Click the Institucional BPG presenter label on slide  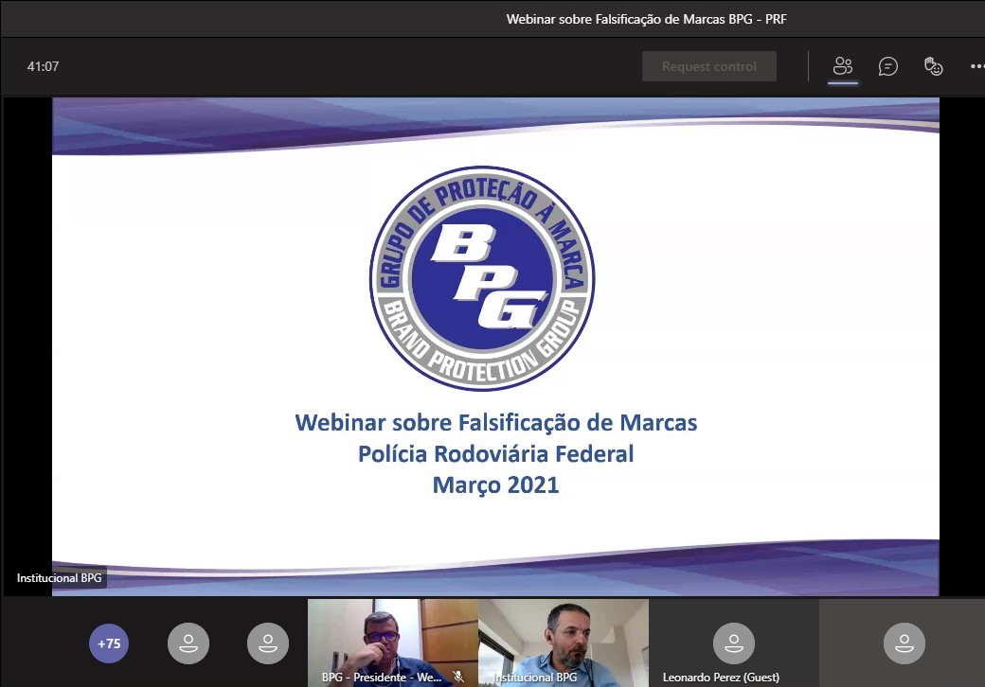[59, 577]
